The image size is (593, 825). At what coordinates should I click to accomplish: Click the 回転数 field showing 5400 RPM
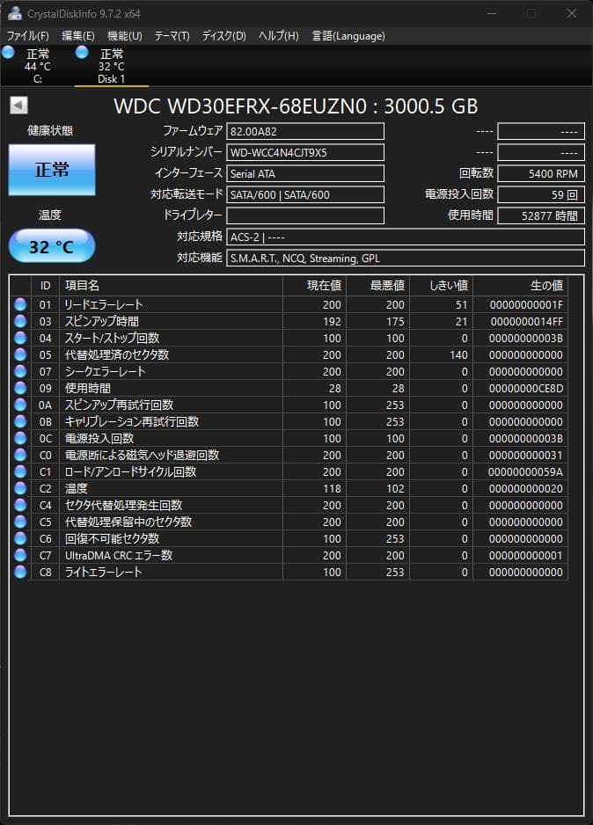pos(541,173)
